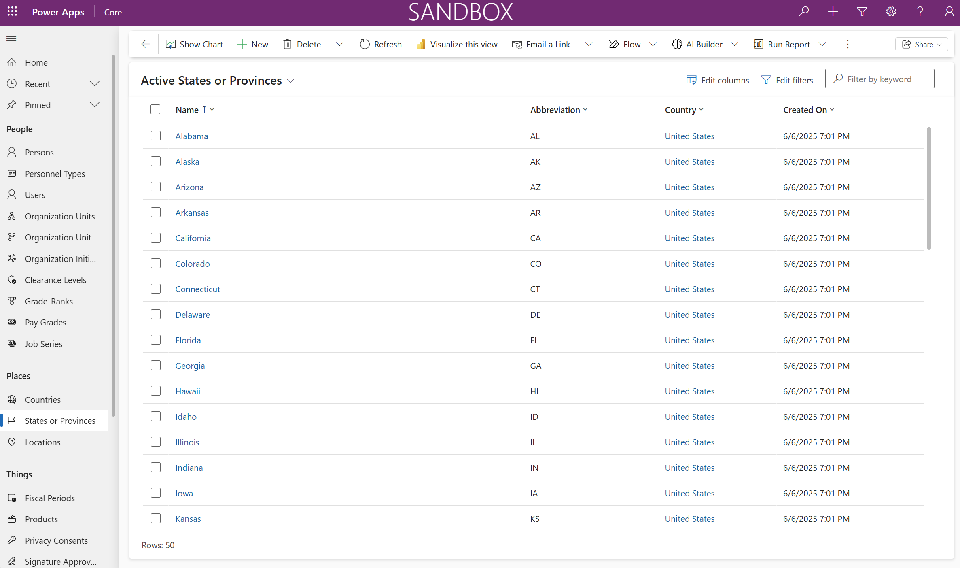Go to Home in sidebar
The height and width of the screenshot is (568, 960).
coord(54,62)
